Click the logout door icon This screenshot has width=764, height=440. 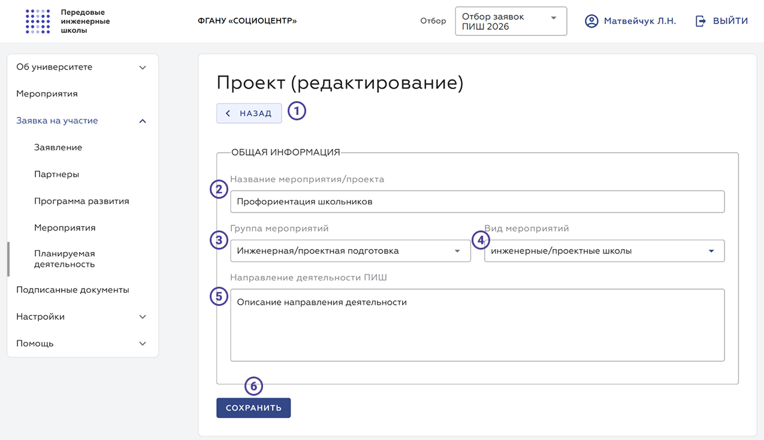[x=700, y=21]
